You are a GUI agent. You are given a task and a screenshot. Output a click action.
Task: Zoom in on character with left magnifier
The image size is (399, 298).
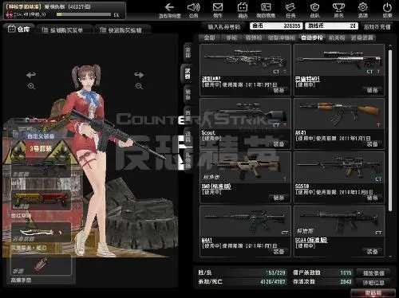click(x=31, y=86)
